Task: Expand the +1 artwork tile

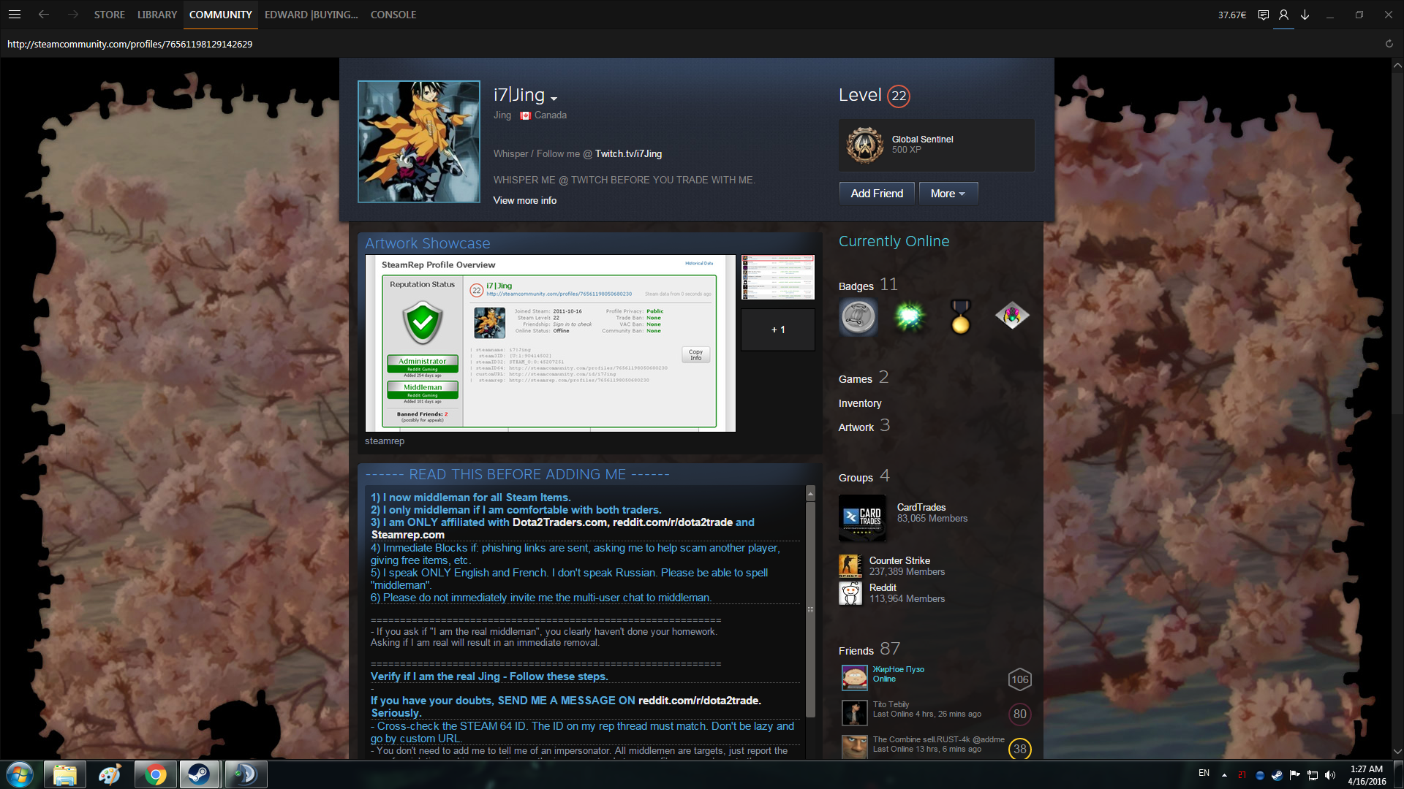Action: [x=777, y=329]
